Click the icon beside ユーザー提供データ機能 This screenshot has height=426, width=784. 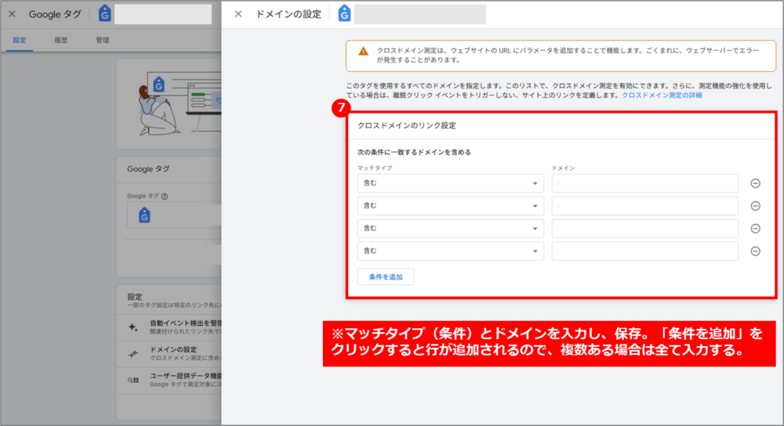coord(133,380)
